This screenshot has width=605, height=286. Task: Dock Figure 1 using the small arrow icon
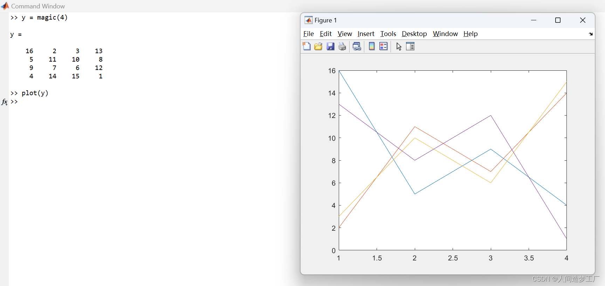pyautogui.click(x=591, y=34)
